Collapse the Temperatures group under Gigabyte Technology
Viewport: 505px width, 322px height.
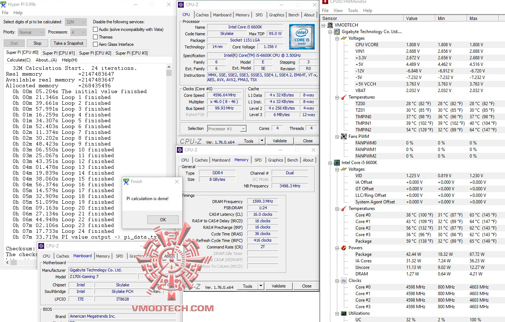[337, 97]
